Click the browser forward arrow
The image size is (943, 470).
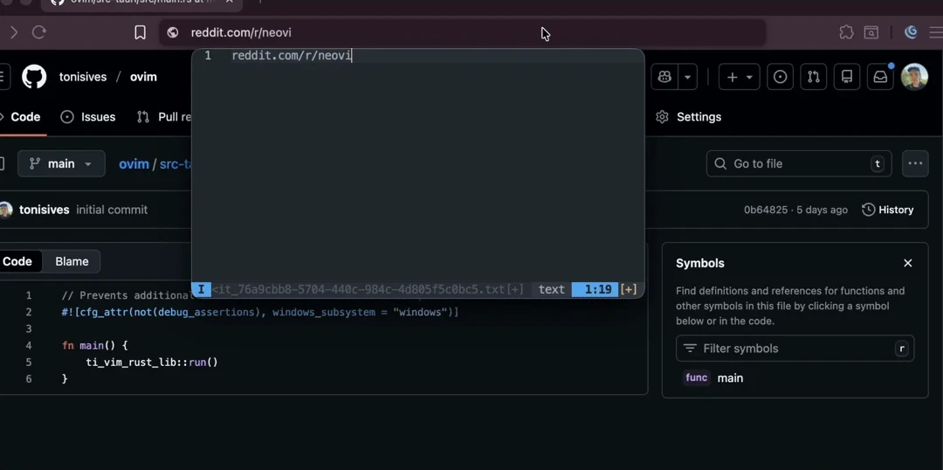(14, 32)
